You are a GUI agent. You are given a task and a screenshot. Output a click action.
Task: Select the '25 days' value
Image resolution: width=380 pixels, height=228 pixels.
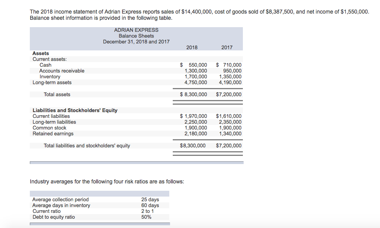coord(150,199)
